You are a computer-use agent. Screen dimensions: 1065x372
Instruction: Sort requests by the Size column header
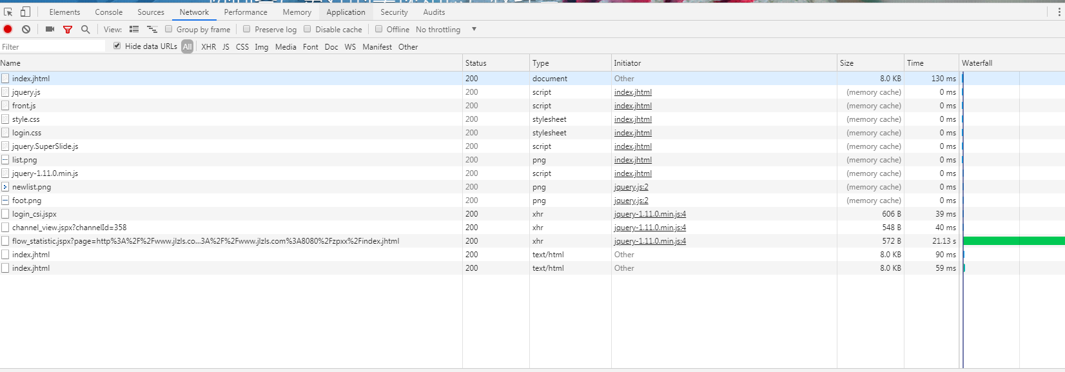click(846, 63)
